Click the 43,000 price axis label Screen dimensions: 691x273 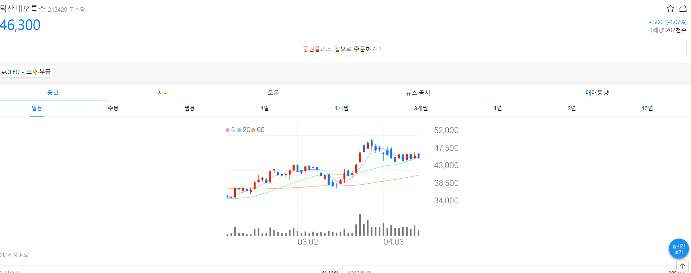point(446,166)
